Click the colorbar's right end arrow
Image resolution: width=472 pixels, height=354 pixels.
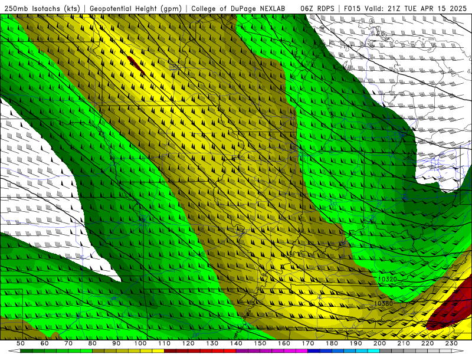458,350
